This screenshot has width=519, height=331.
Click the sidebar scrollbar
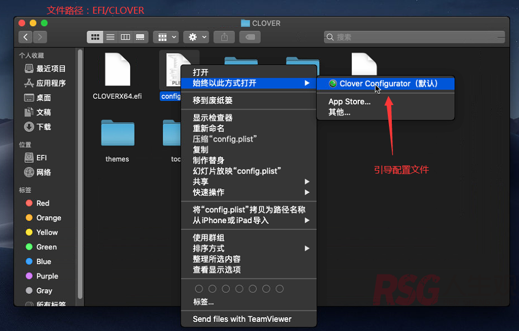pos(80,174)
